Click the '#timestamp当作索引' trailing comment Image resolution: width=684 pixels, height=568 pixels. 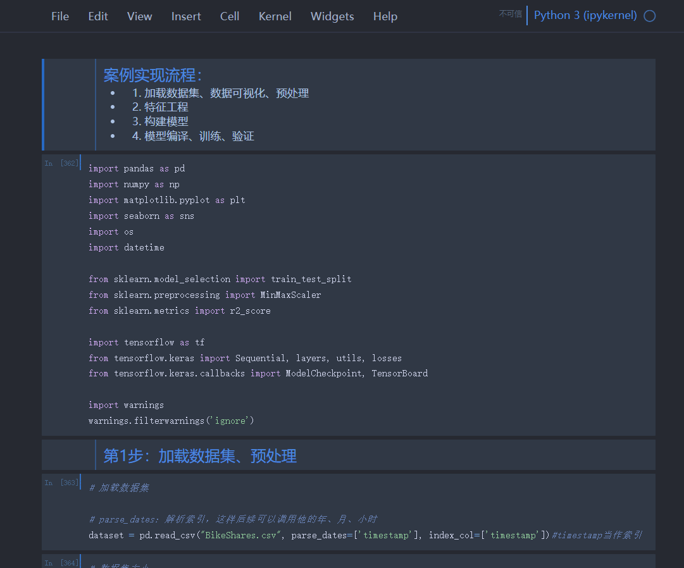(x=597, y=535)
